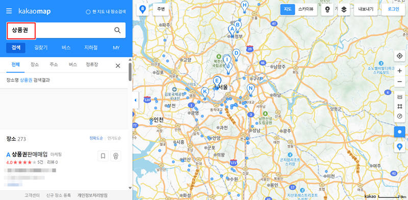The image size is (408, 200).
Task: Click the 리뷰 0 text on result A
Action: coord(53,162)
